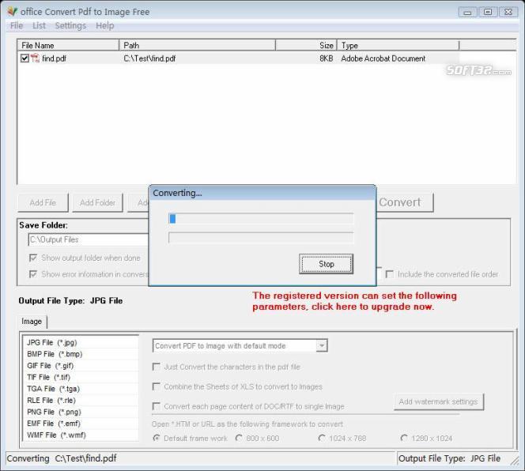Maximize the application window
Viewport: 525px width, 471px height.
click(488, 12)
